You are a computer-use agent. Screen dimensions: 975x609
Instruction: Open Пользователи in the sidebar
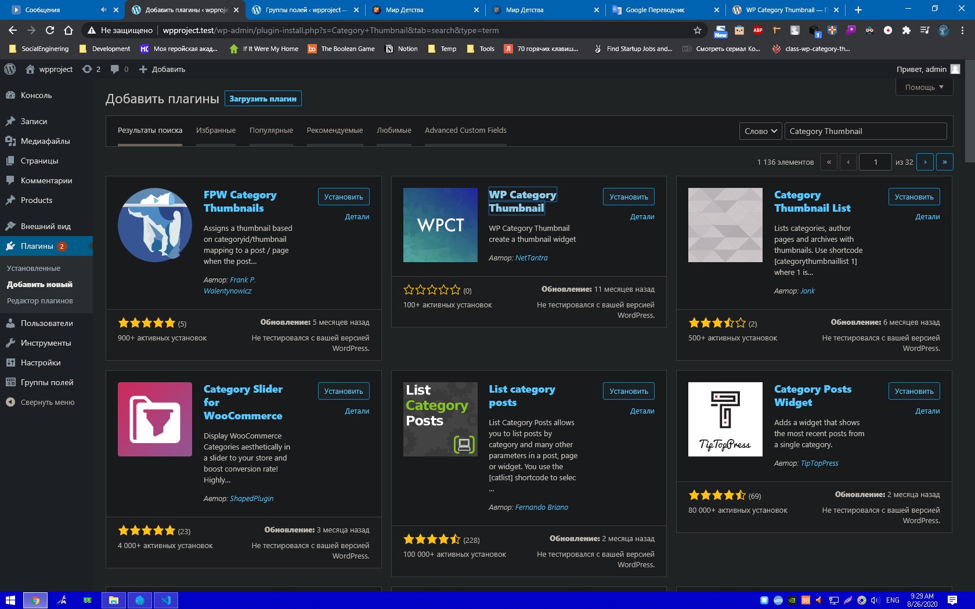pos(46,323)
